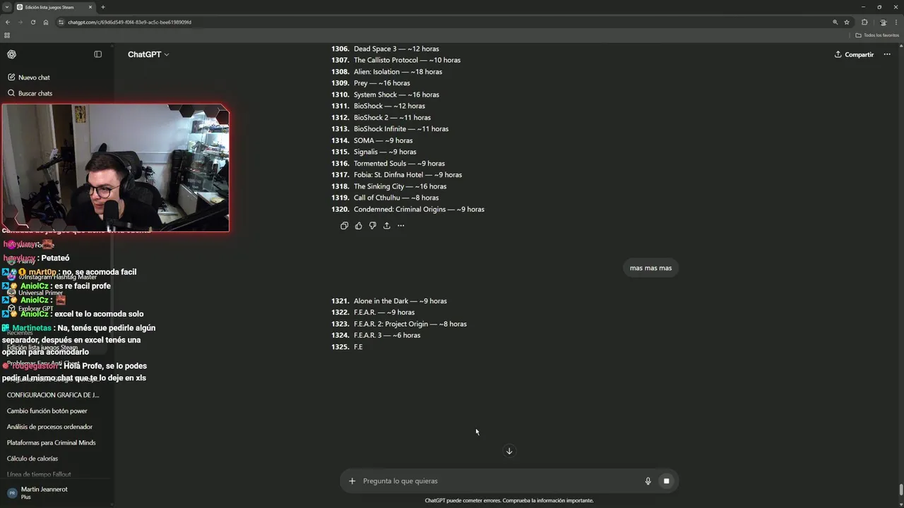Click the webcam overlay video thumbnail

click(x=115, y=168)
